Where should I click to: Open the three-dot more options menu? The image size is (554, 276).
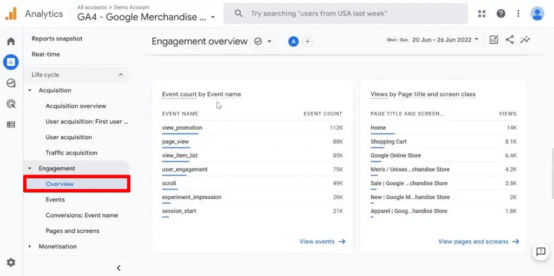click(x=518, y=14)
